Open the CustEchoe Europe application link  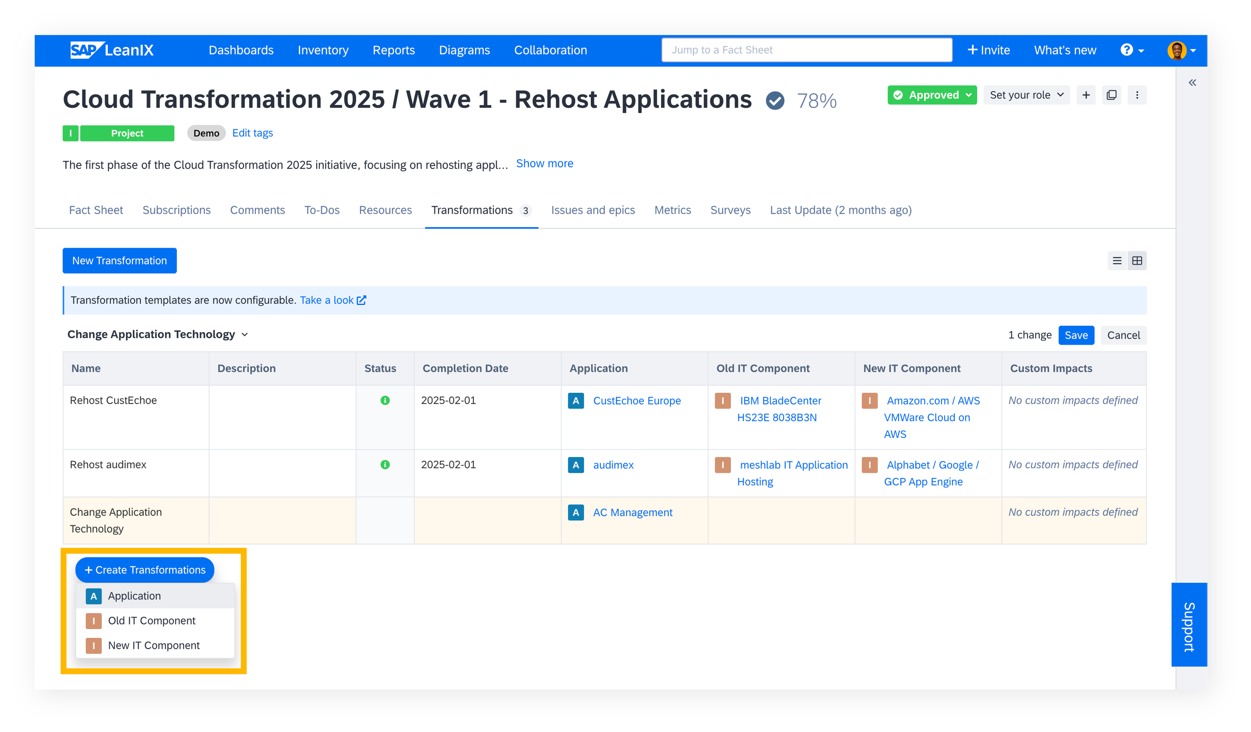(x=637, y=401)
